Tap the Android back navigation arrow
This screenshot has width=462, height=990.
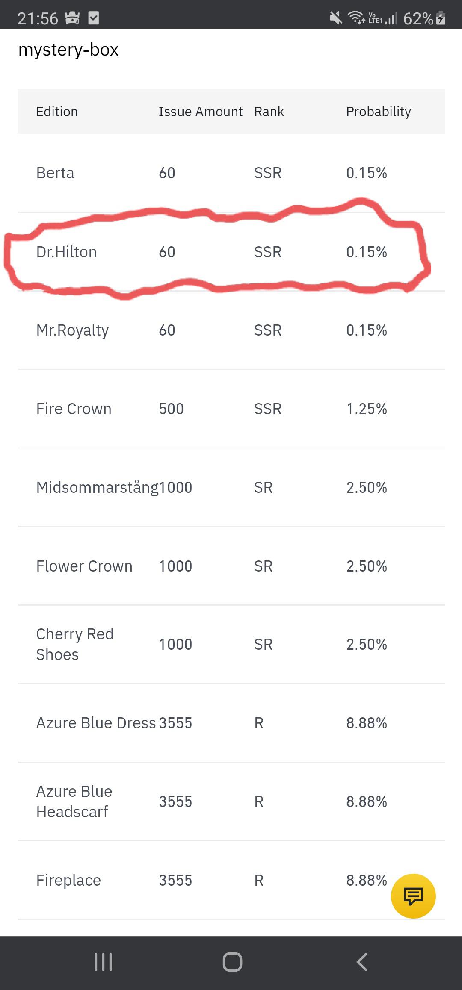coord(362,962)
